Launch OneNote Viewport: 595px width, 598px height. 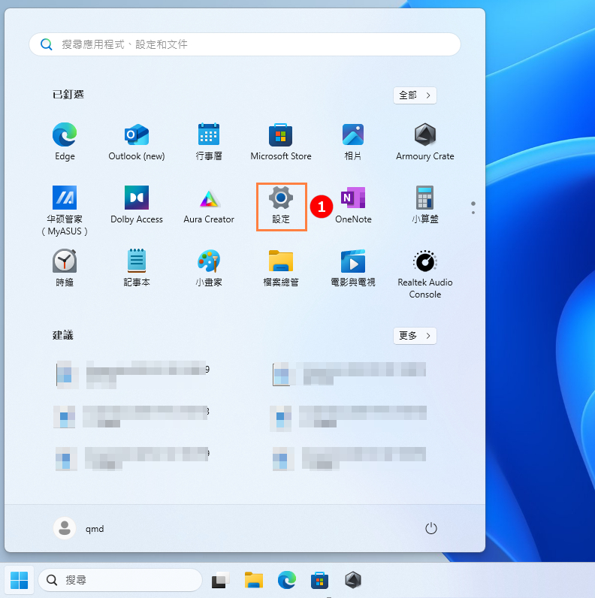[x=353, y=206]
